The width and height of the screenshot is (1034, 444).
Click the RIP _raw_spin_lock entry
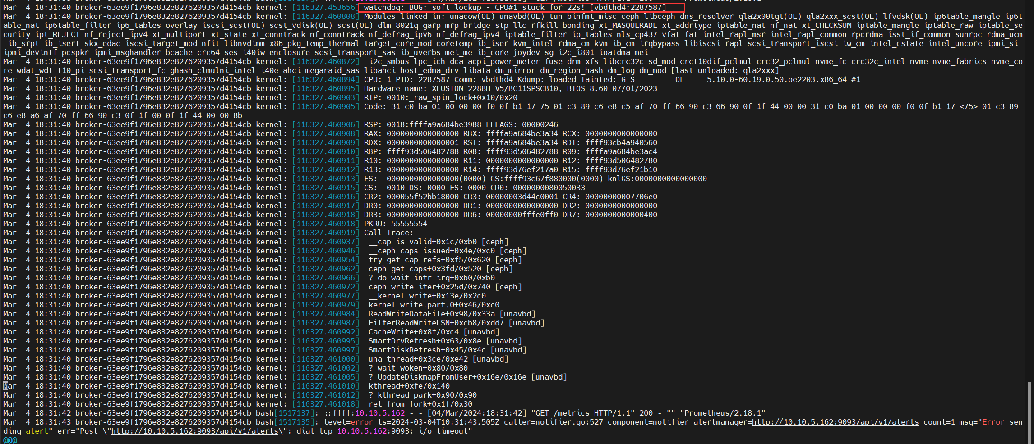point(440,97)
